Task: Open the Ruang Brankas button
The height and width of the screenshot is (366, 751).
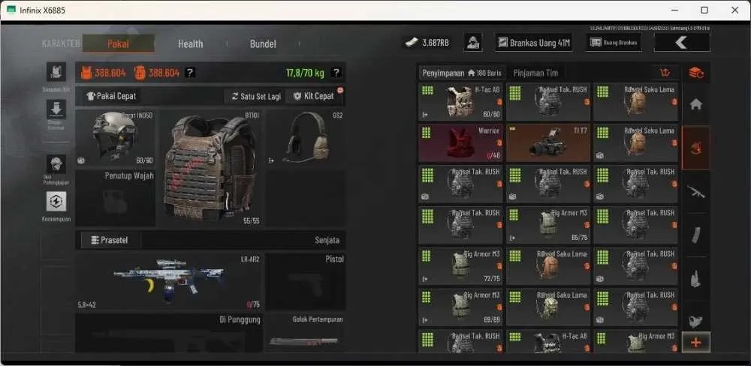Action: click(614, 43)
